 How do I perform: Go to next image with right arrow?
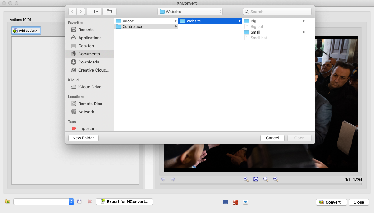coord(173,179)
